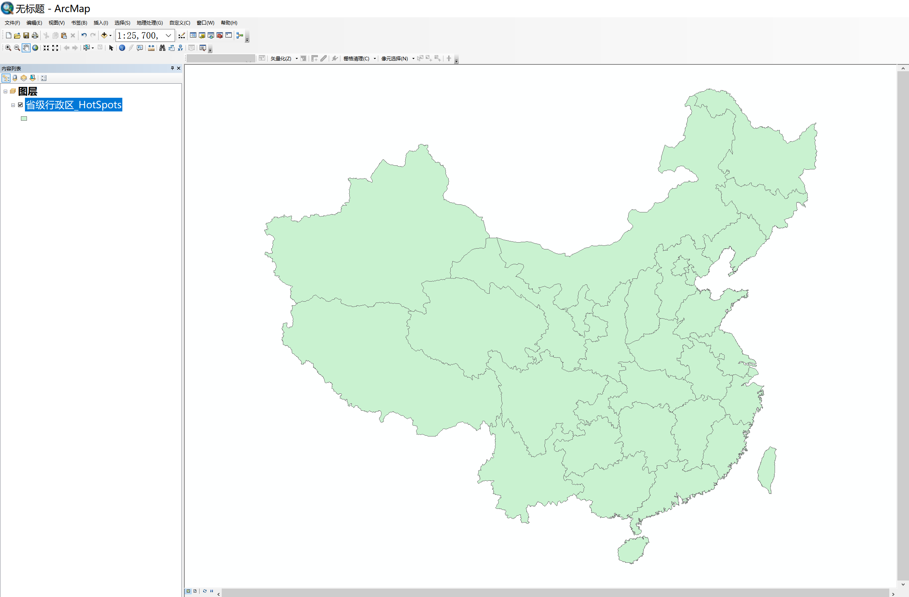Open the 地理处理(G) menu

tap(149, 23)
